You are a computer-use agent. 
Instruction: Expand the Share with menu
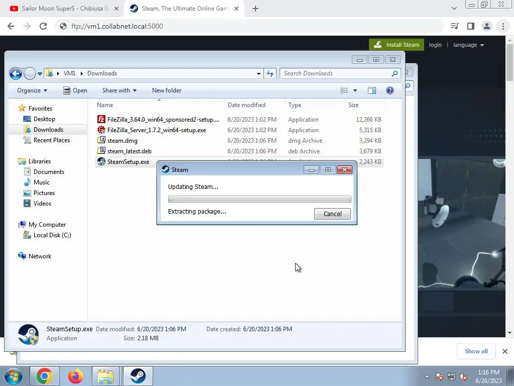point(119,90)
